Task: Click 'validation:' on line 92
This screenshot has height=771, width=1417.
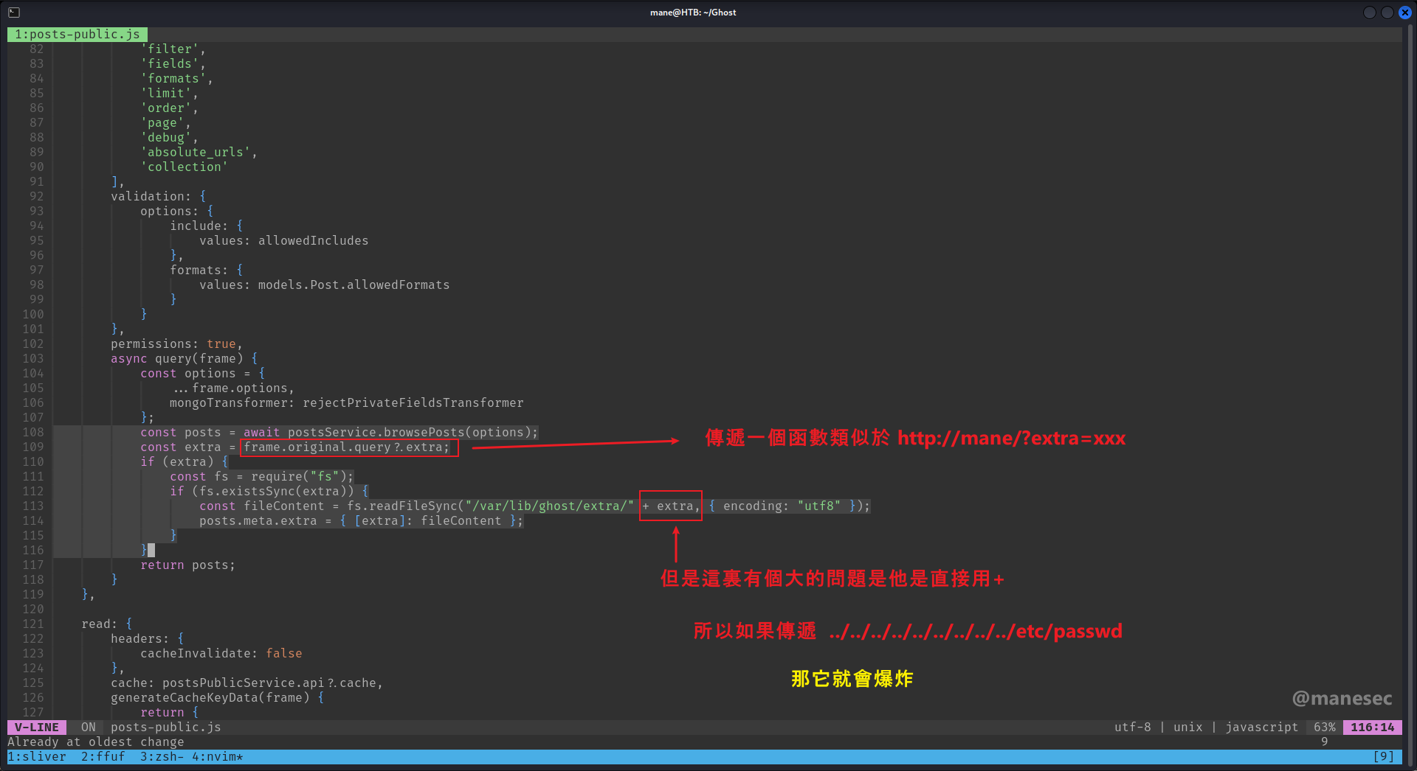Action: click(151, 197)
